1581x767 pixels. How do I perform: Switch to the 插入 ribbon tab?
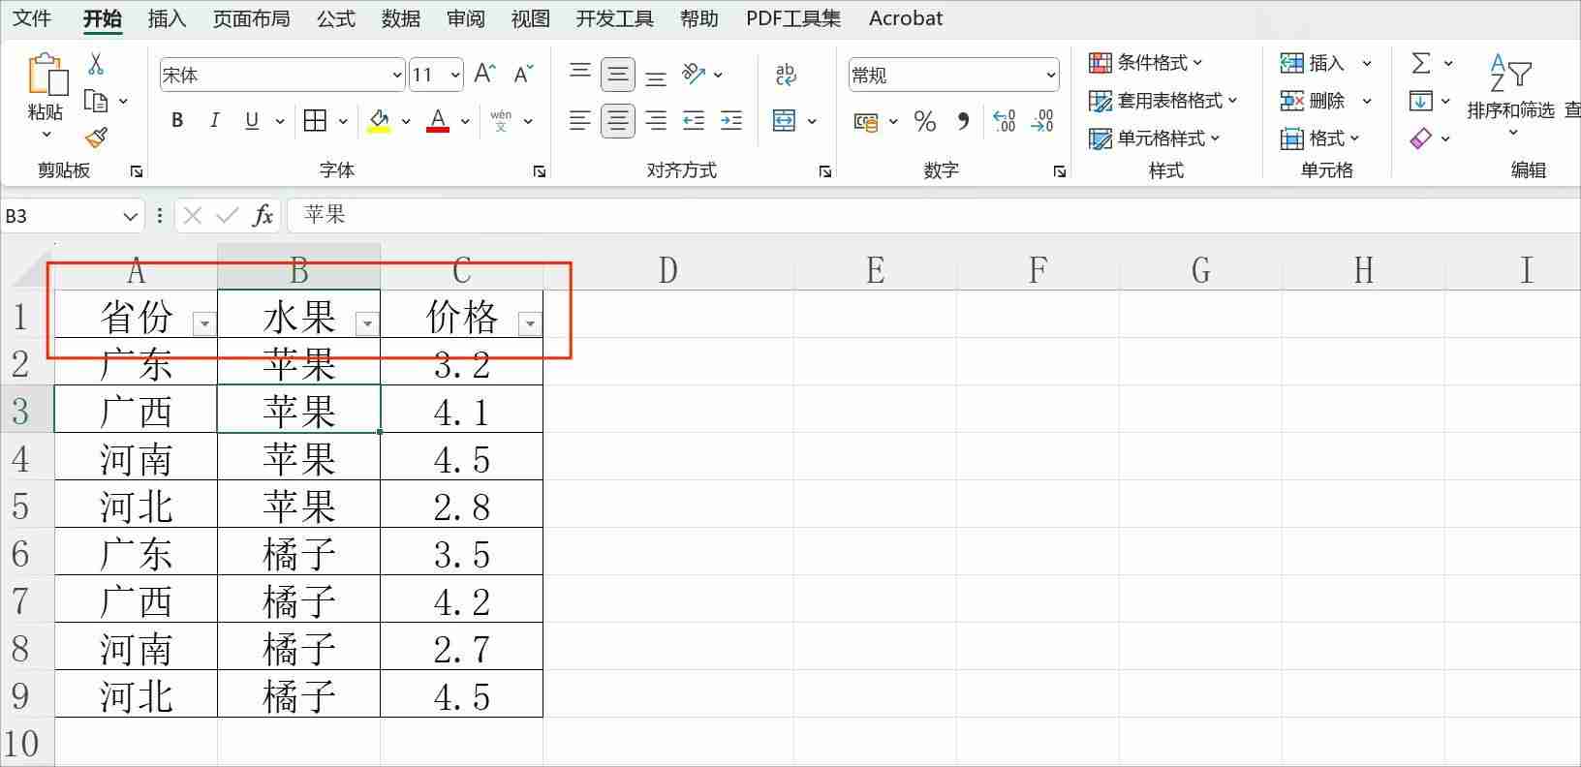click(167, 18)
